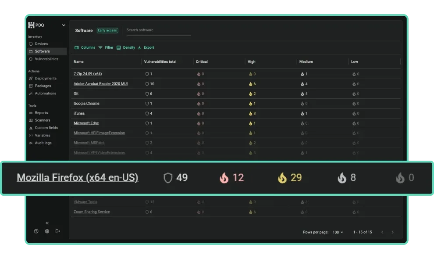Screen dimensions: 434x259
Task: Change table Density
Action: click(x=126, y=47)
